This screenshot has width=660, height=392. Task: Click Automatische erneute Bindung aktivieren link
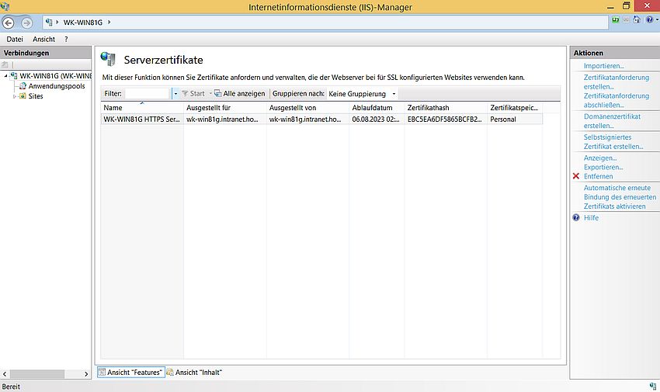pos(620,197)
